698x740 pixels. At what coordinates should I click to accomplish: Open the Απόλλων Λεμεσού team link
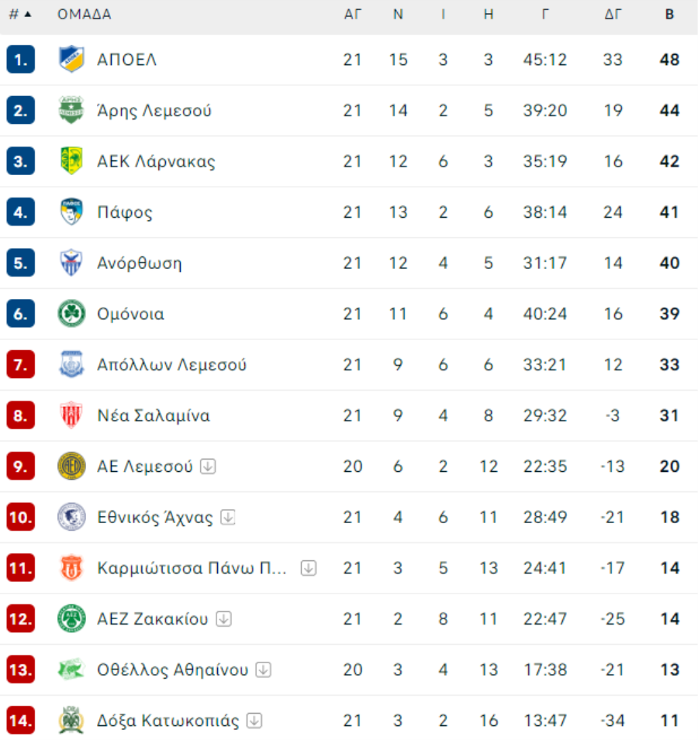(x=172, y=364)
